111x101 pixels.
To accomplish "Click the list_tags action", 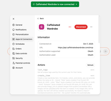I will 43,70.
